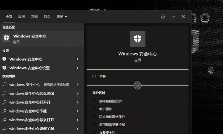Image resolution: width=223 pixels, height=134 pixels.
Task: Close the search panel
Action: tap(183, 17)
